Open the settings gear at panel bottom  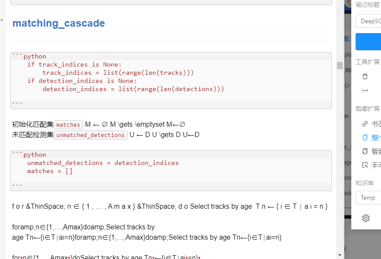(x=365, y=218)
